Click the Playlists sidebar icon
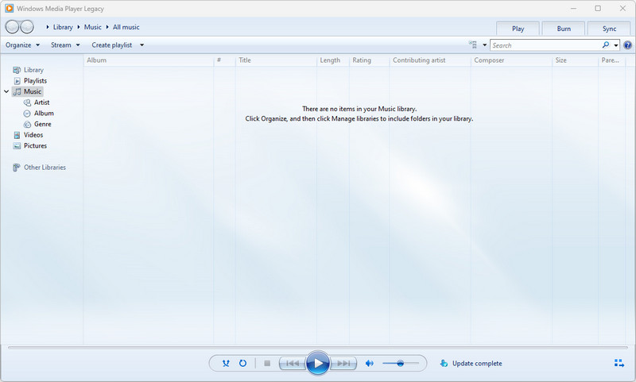Screen dimensions: 636x382 pos(17,81)
